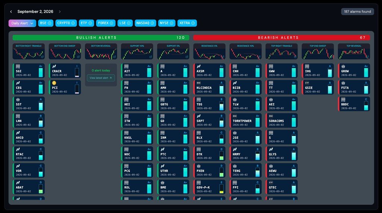The height and width of the screenshot is (213, 382).
Task: Go to the next date with right chevron
Action: [x=60, y=12]
